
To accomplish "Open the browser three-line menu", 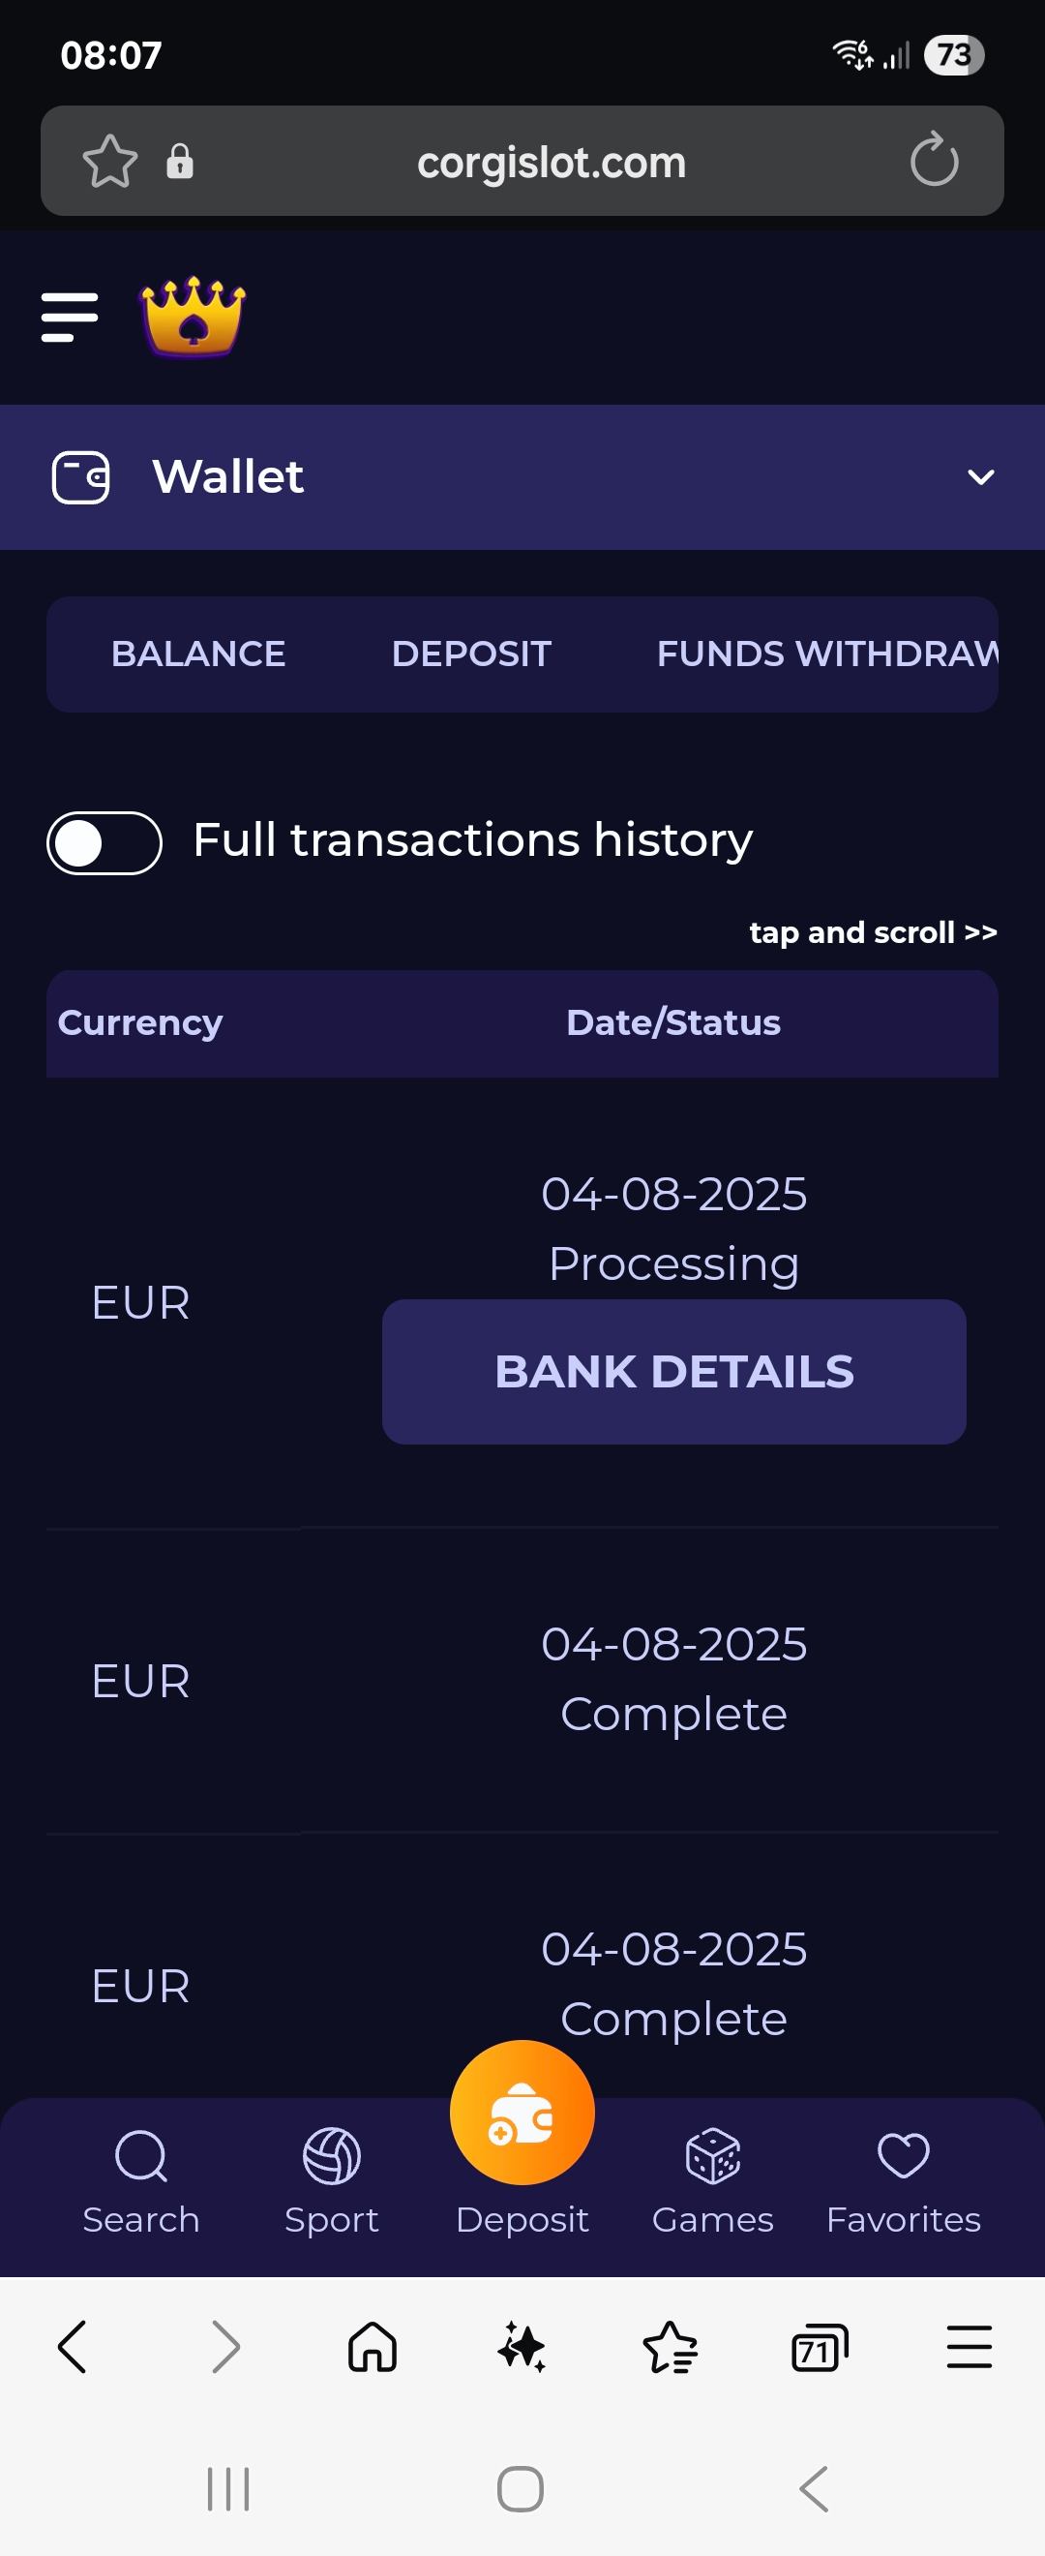I will pyautogui.click(x=969, y=2348).
